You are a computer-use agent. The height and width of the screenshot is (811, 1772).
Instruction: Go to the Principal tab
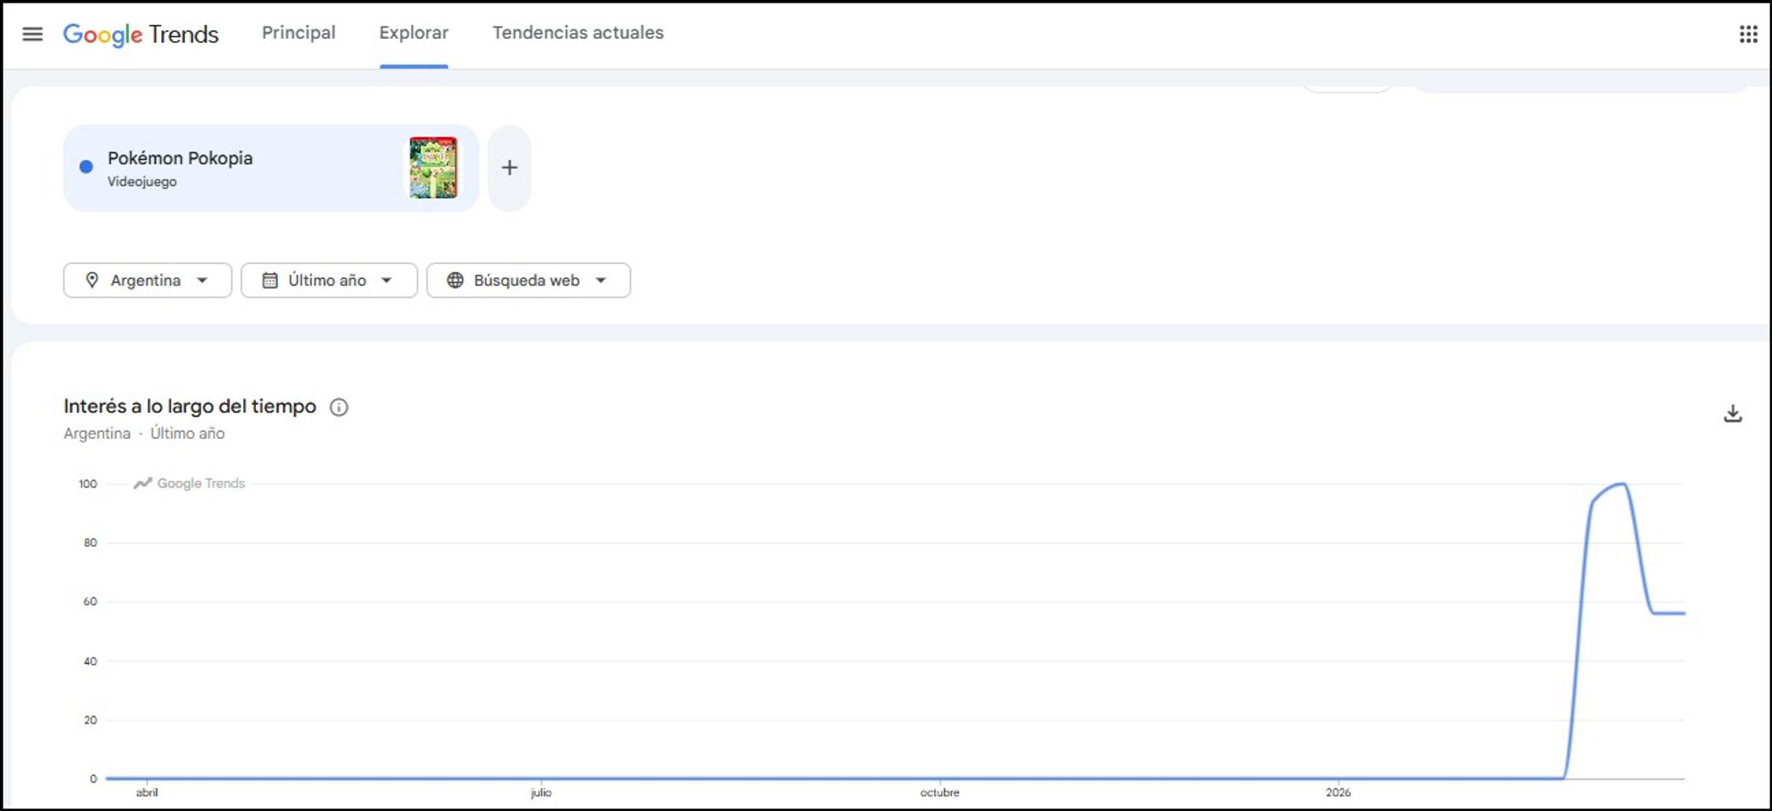pos(298,32)
